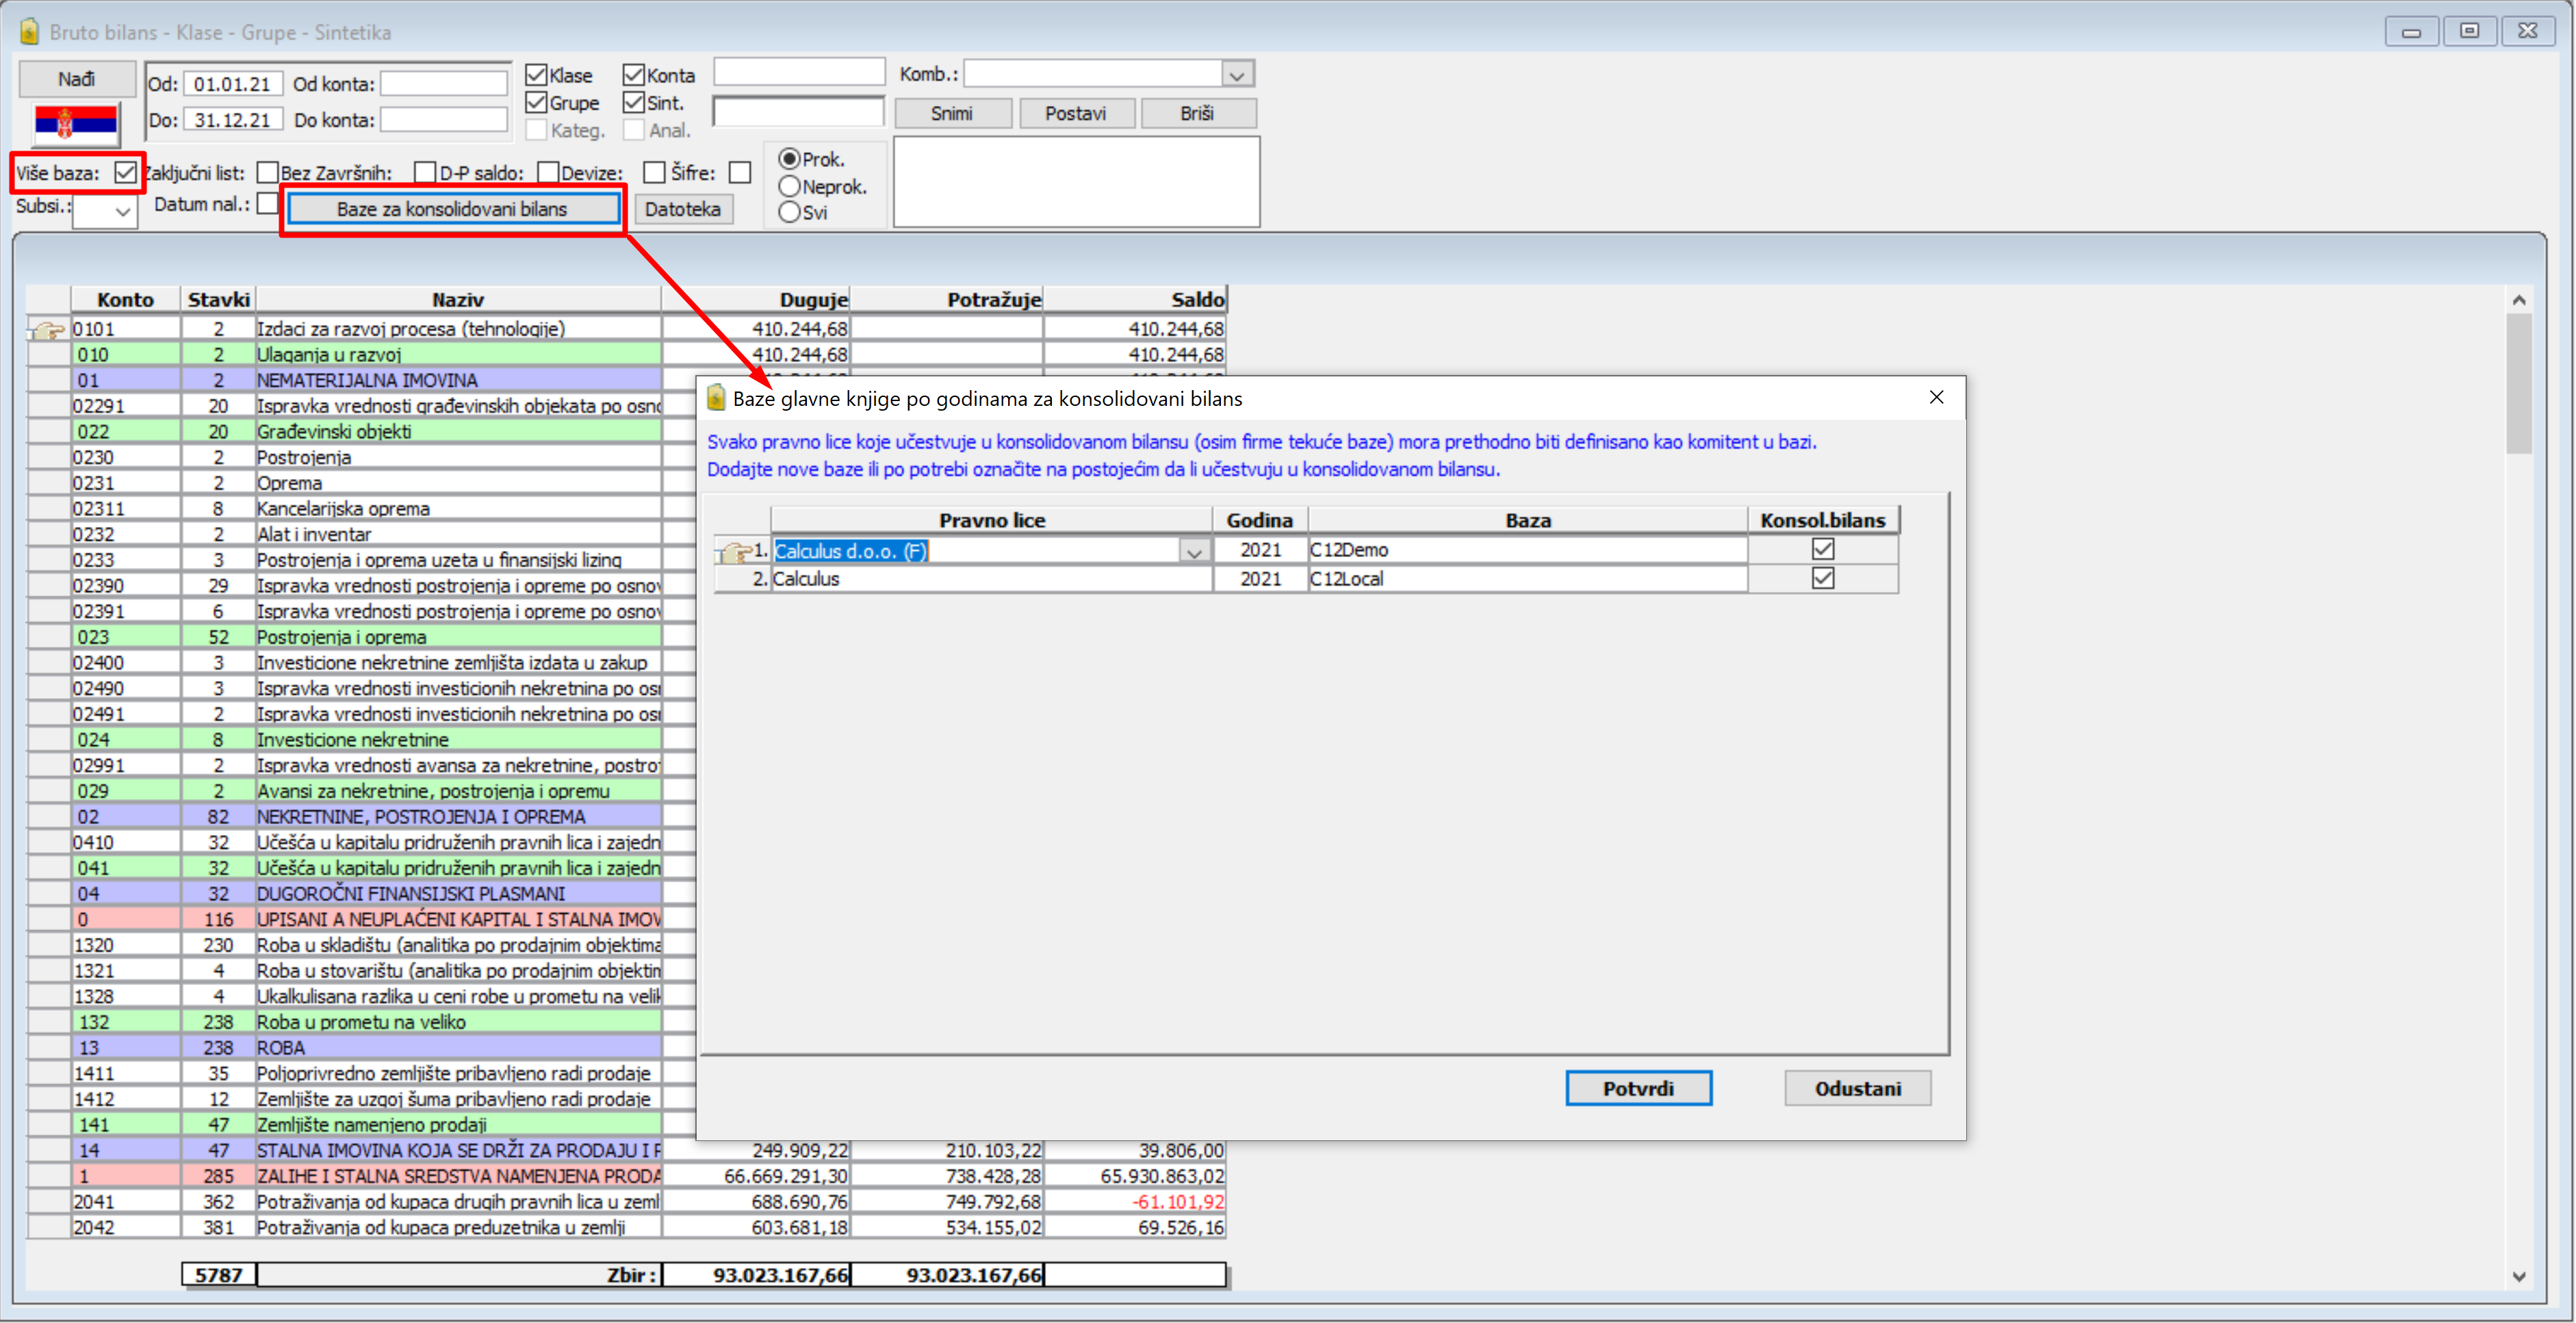This screenshot has width=2576, height=1323.
Task: Click the C12Local baza cell
Action: pyautogui.click(x=1528, y=579)
